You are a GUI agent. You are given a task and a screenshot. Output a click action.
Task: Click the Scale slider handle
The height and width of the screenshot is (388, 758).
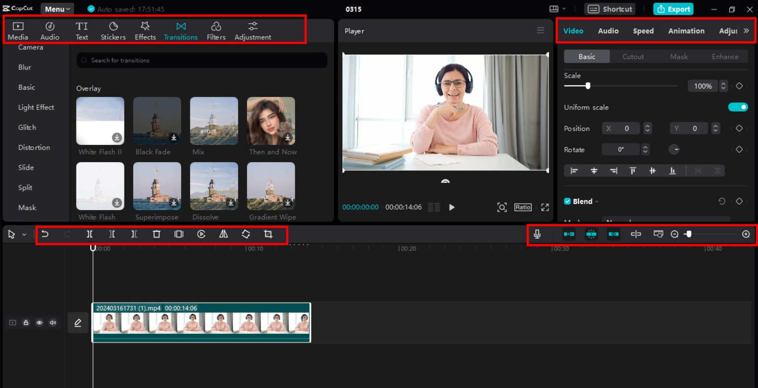[x=587, y=86]
